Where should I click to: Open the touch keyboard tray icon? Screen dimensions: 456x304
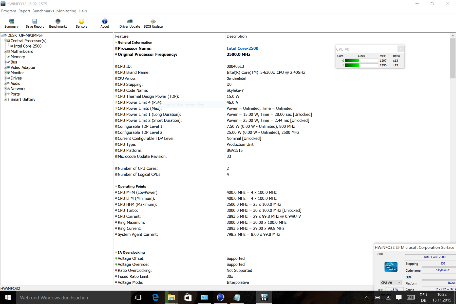411,297
